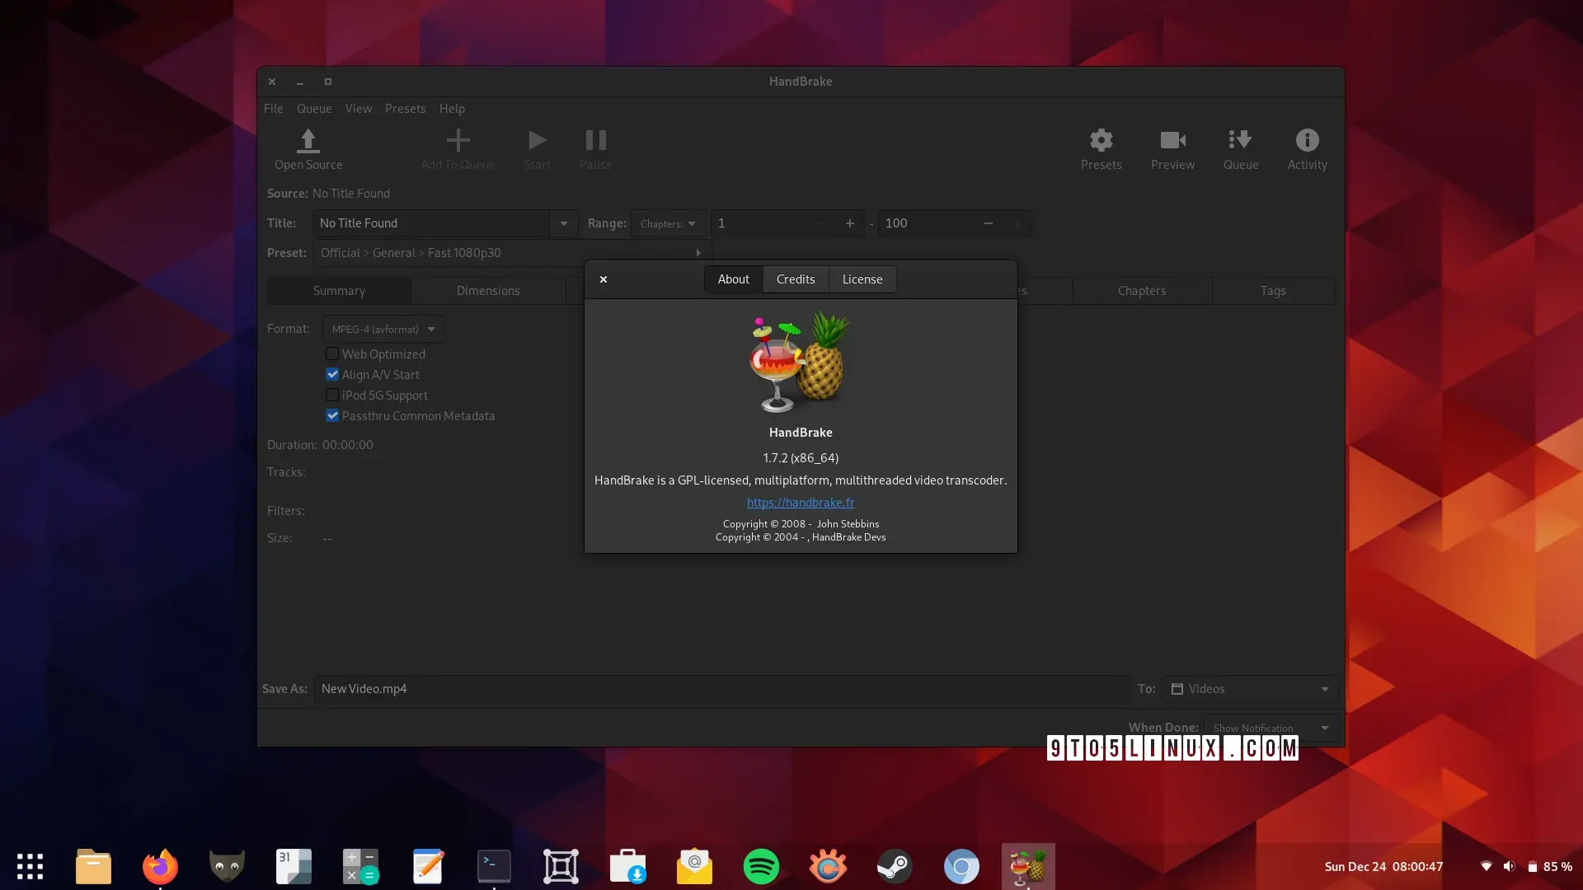Open the Format MPEG-4 dropdown
Screen dimensions: 1583x890
point(383,329)
